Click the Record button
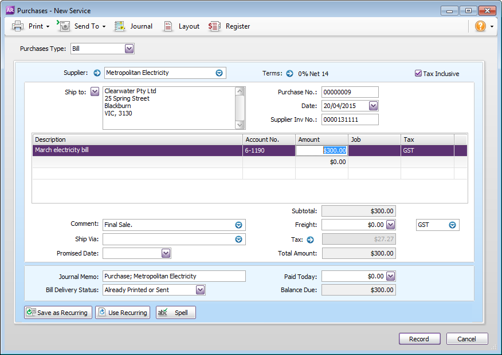 419,339
